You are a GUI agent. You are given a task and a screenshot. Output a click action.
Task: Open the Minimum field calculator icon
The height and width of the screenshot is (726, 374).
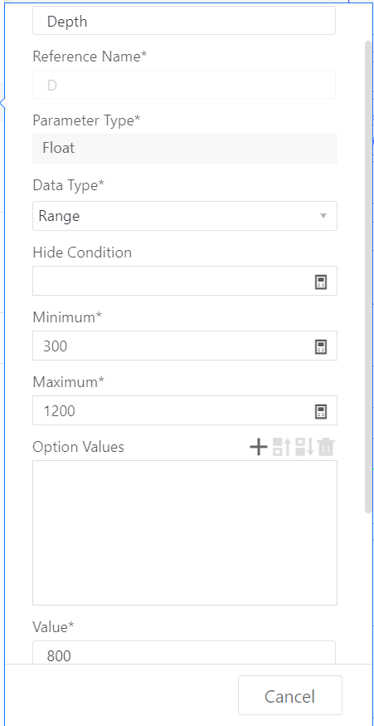click(x=321, y=346)
